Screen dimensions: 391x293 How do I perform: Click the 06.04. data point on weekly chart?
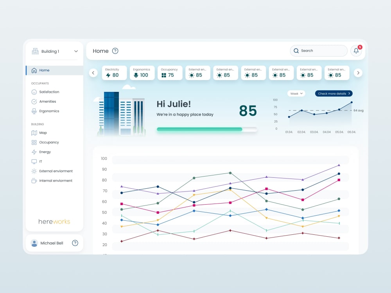352,102
